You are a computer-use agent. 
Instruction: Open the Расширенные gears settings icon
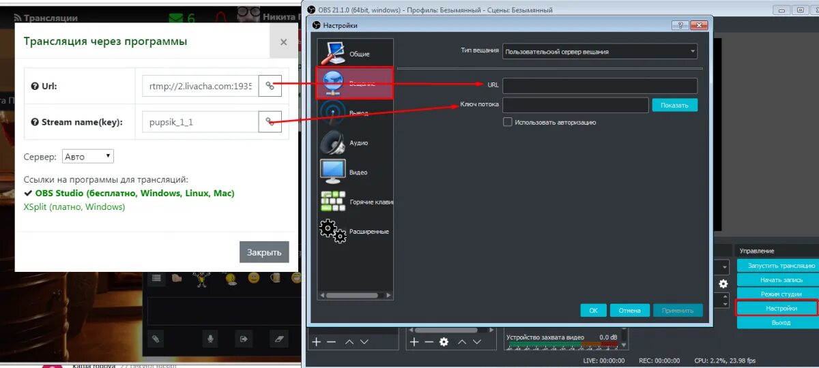coord(334,231)
